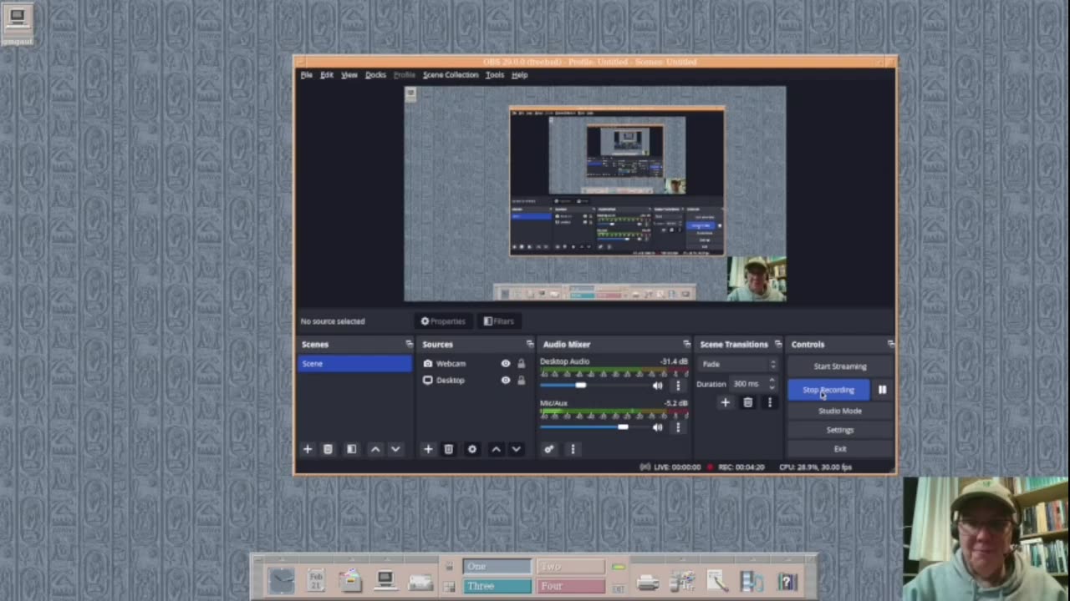Image resolution: width=1070 pixels, height=601 pixels.
Task: Adjust Duration 300 ms stepper arrows
Action: point(772,384)
